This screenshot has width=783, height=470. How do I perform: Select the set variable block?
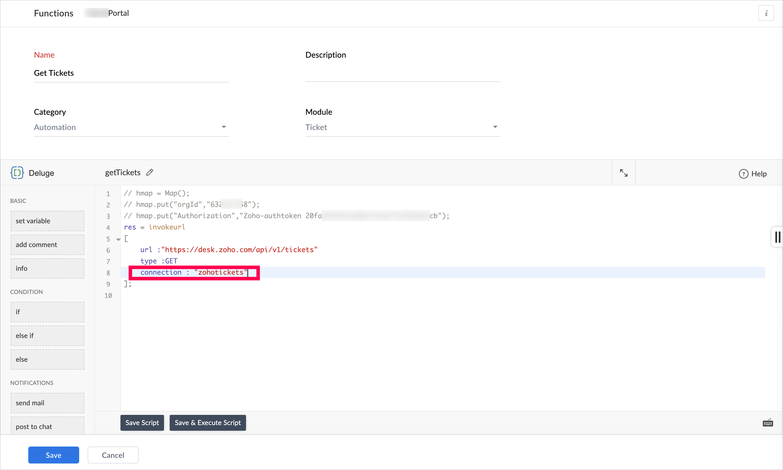click(x=47, y=221)
